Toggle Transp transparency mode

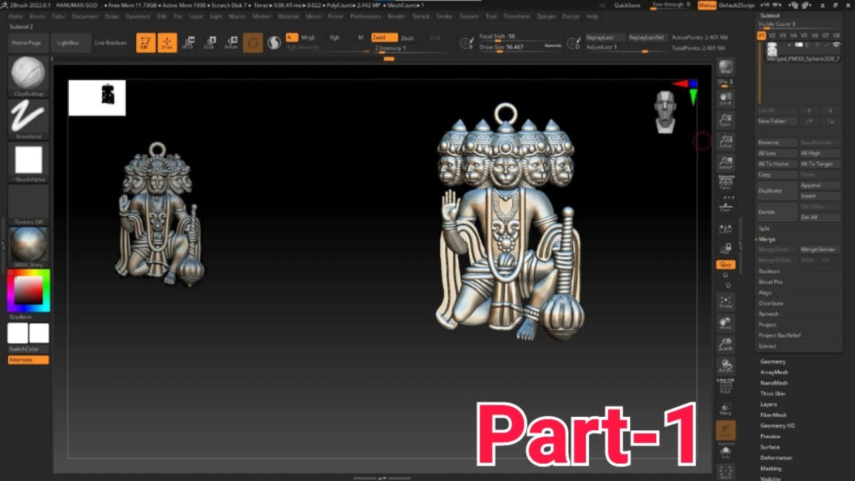point(725,408)
